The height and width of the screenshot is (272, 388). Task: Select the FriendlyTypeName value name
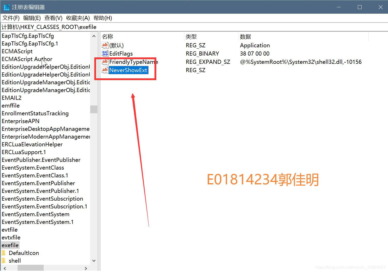tap(134, 62)
